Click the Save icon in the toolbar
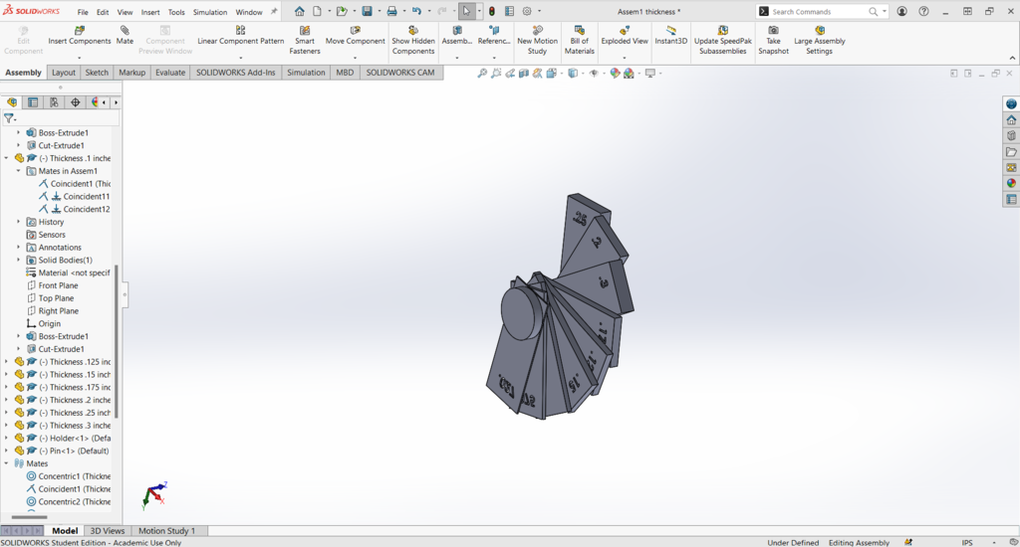 click(x=367, y=11)
